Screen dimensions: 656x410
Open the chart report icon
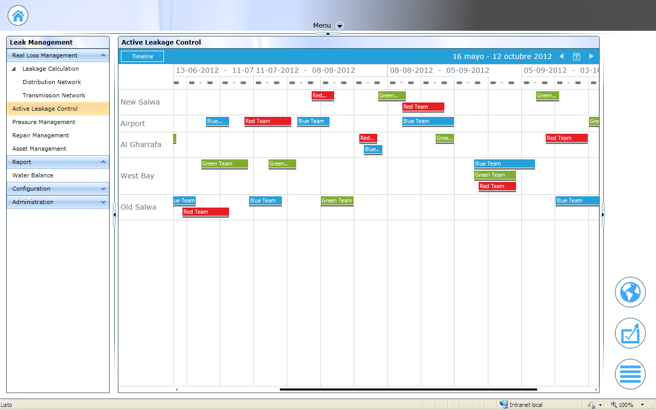[x=630, y=333]
